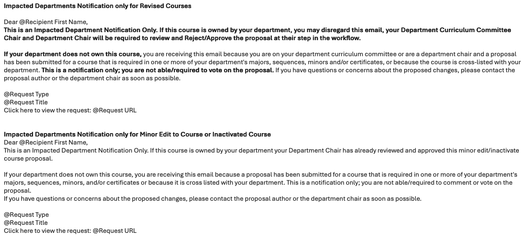
Task: Click the second '@Request Title' placeholder
Action: (26, 223)
